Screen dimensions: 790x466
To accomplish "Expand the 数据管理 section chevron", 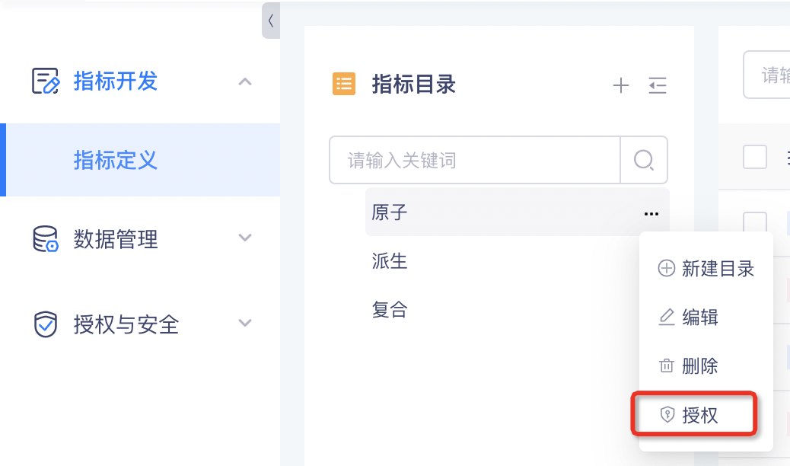I will click(244, 238).
